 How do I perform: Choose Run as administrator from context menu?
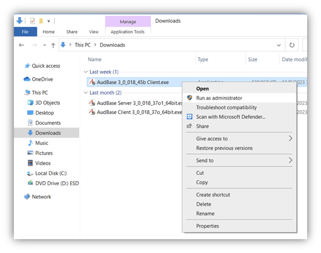[x=219, y=98]
